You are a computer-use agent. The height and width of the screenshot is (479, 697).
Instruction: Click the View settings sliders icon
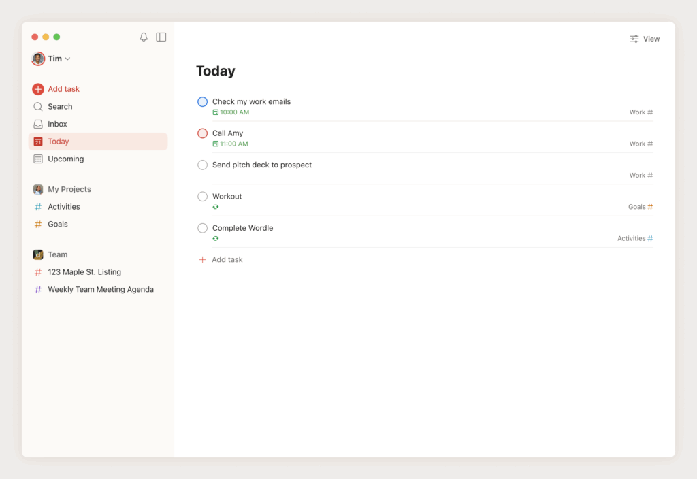tap(634, 39)
